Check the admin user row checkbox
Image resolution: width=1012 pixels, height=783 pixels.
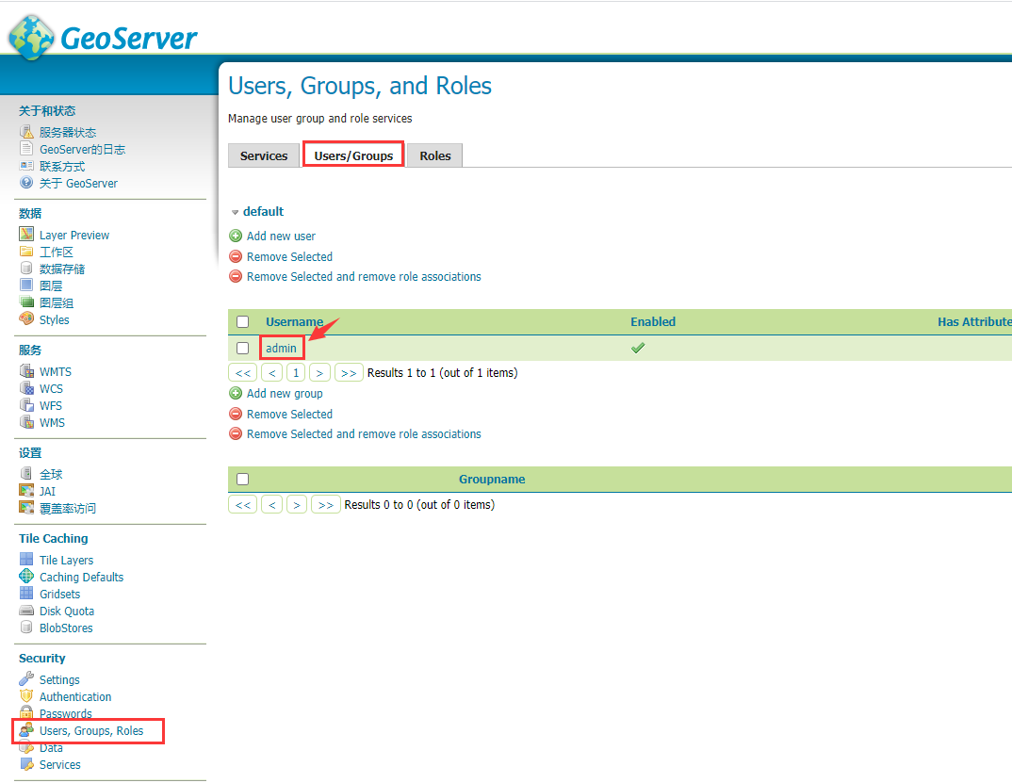[242, 347]
